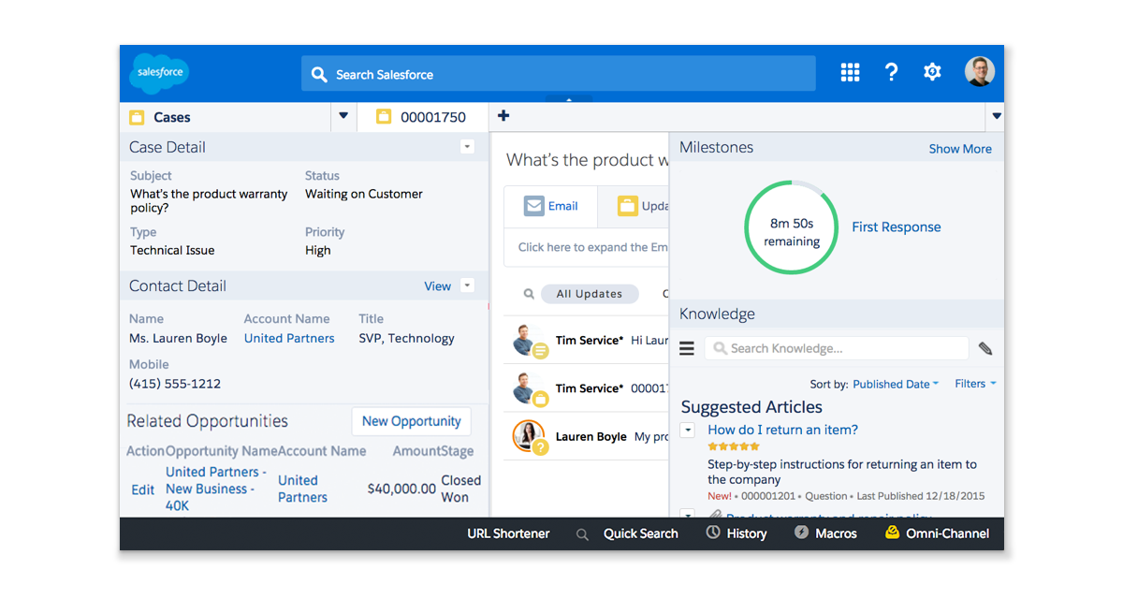The width and height of the screenshot is (1123, 599).
Task: Click the pencil icon beside Search Knowledge
Action: [x=985, y=348]
